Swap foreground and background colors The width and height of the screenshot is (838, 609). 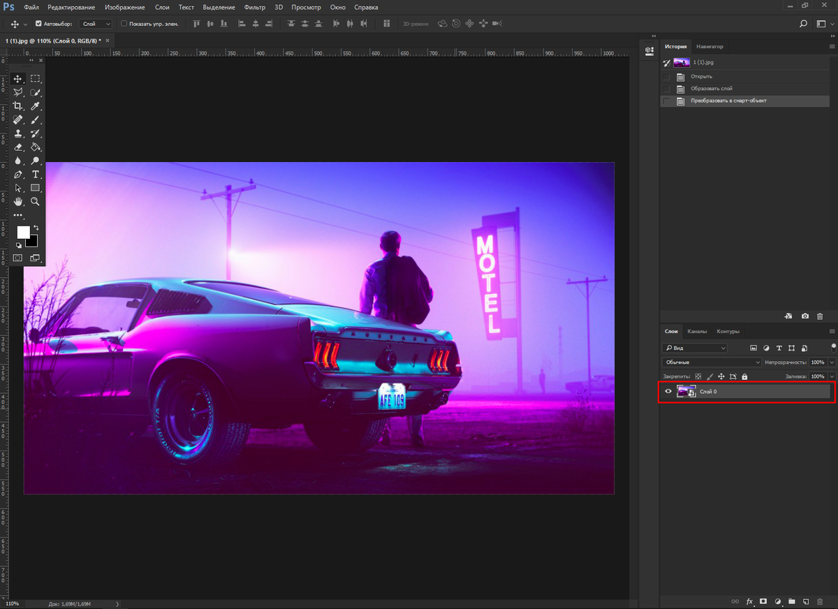36,228
